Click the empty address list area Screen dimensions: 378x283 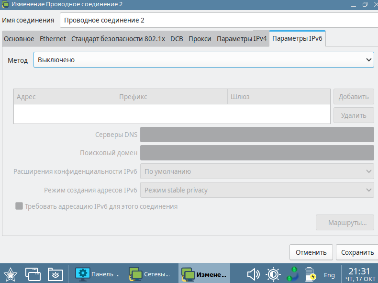click(x=172, y=114)
